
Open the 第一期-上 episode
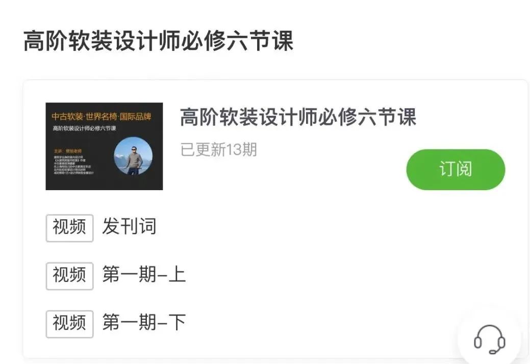144,274
